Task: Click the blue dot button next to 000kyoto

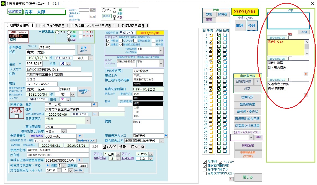Action: 80,136
